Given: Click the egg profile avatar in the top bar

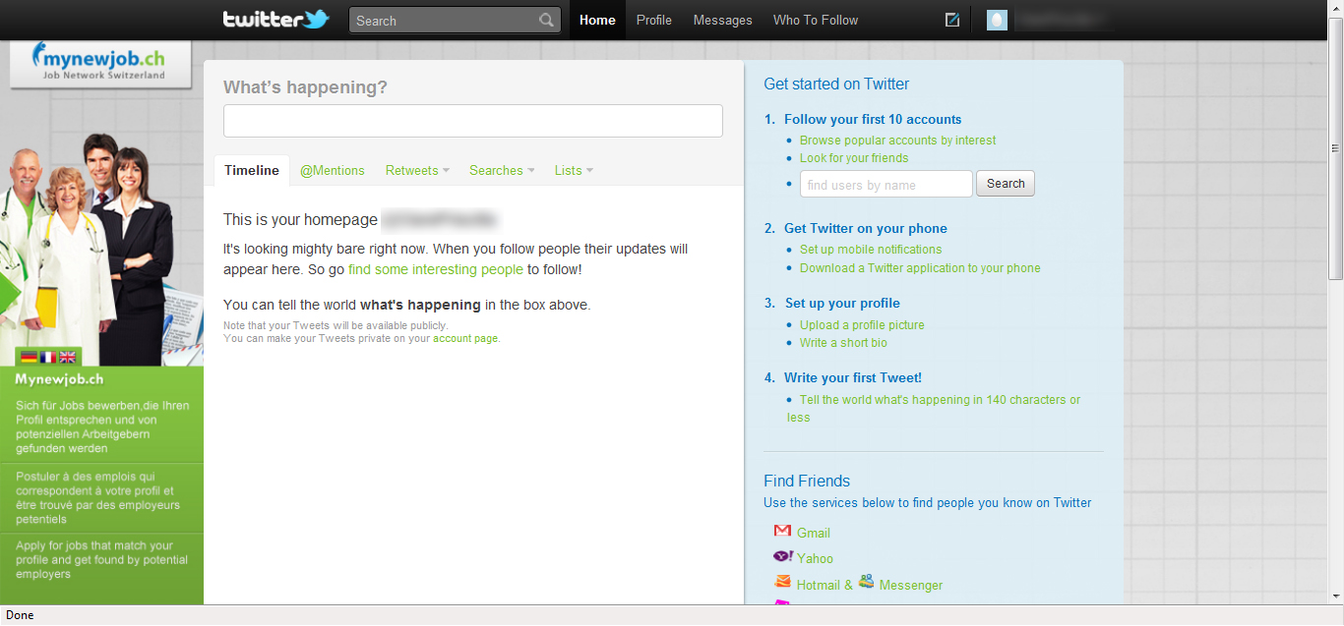Looking at the screenshot, I should 996,18.
